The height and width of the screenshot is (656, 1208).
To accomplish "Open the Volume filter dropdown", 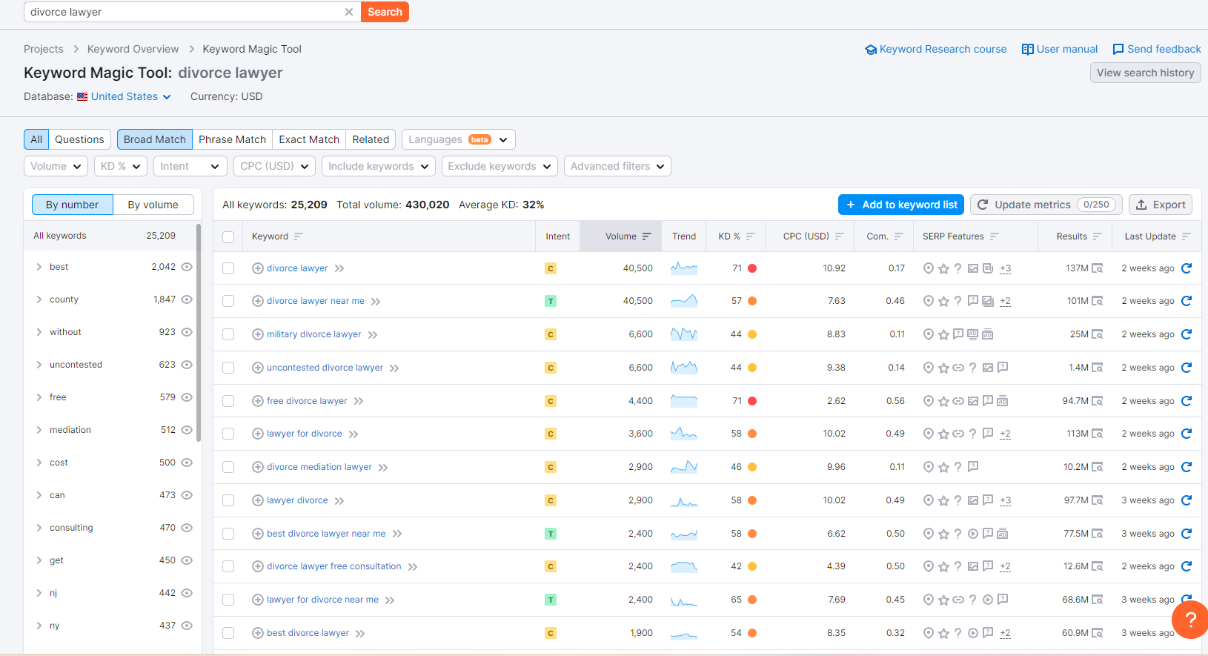I will click(56, 166).
